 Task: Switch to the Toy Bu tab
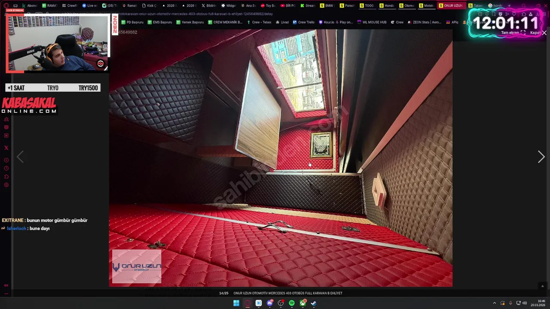tap(268, 6)
